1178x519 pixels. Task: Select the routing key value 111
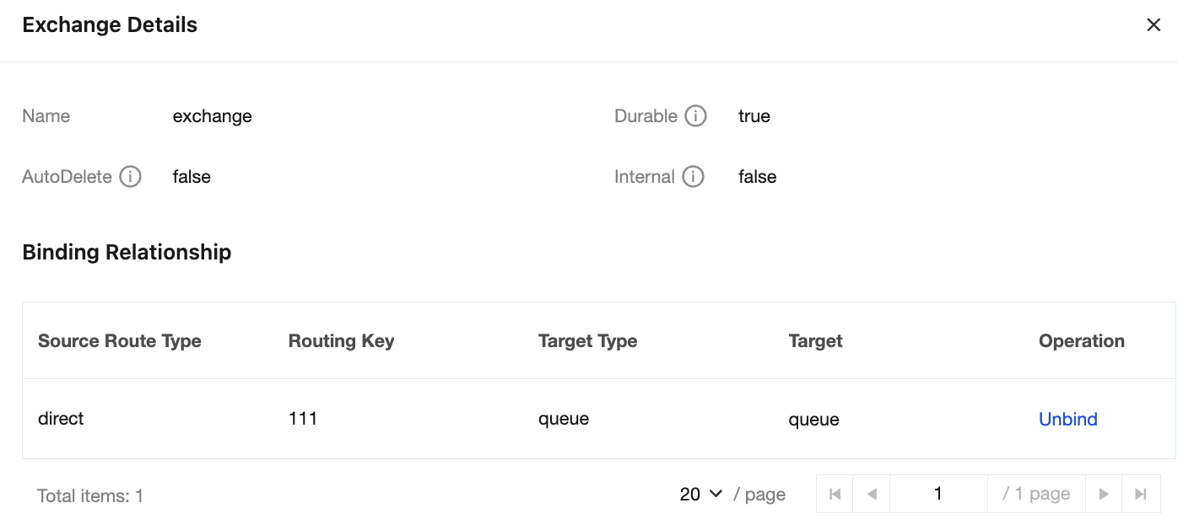point(303,419)
